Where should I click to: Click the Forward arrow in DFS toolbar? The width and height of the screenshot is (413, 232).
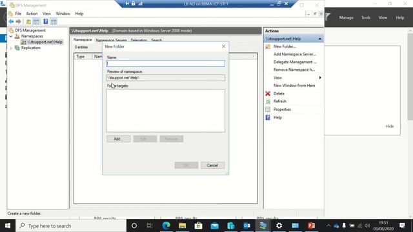click(18, 21)
